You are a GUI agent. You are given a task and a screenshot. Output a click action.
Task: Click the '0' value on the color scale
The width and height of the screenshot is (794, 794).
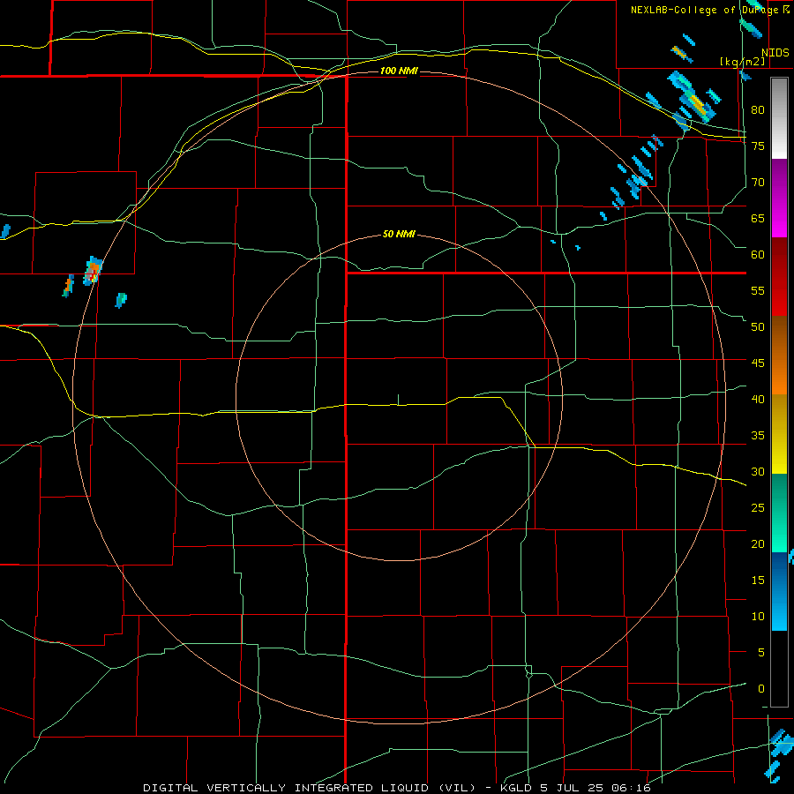[761, 689]
